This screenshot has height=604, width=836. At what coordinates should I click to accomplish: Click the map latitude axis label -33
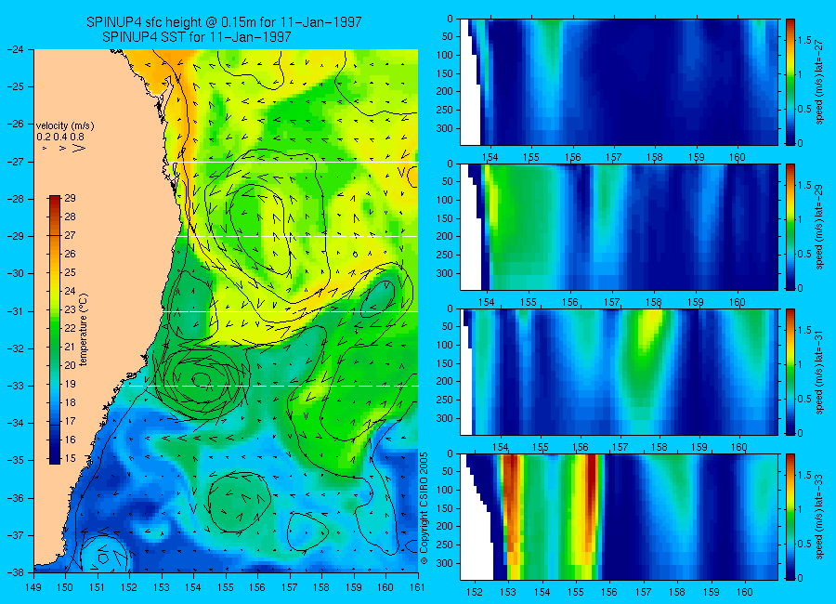(15, 386)
